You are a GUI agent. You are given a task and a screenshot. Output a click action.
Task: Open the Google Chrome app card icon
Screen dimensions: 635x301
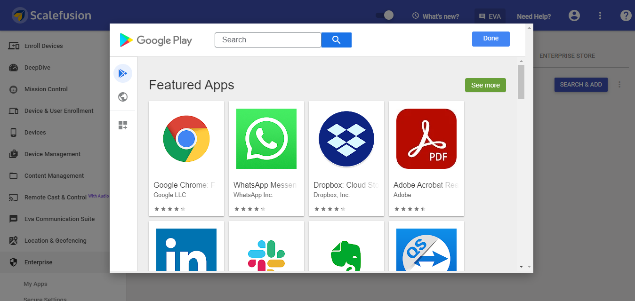[186, 139]
